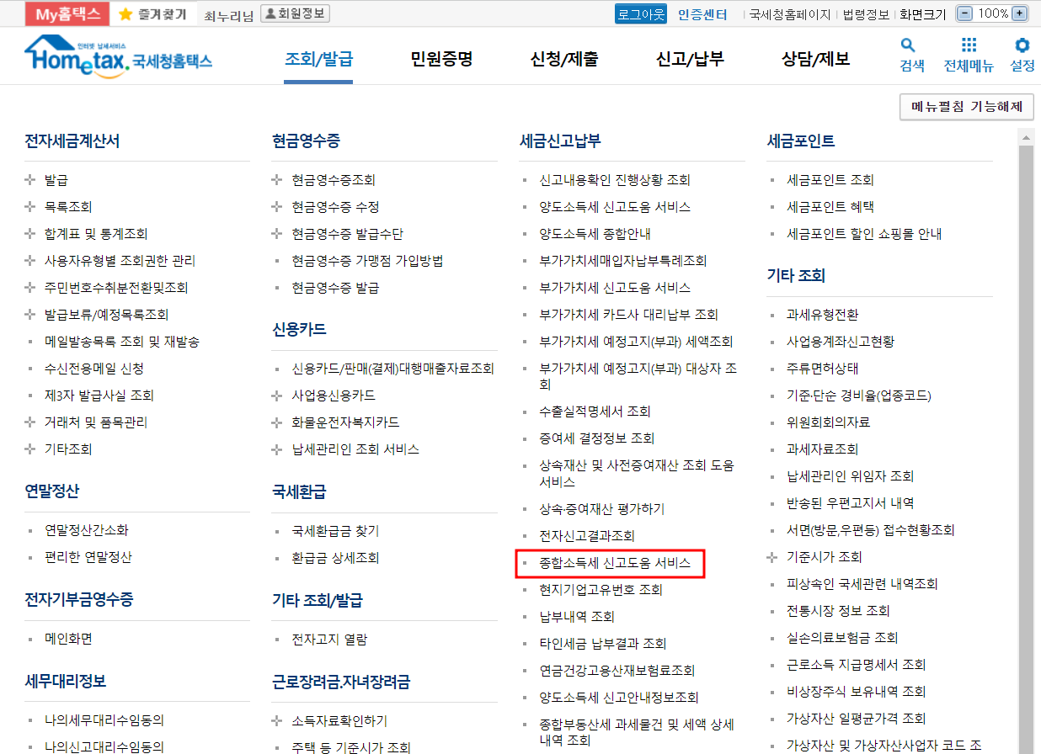Screen dimensions: 1041x754
Task: Click the 검색 magnifier search icon
Action: [x=908, y=46]
